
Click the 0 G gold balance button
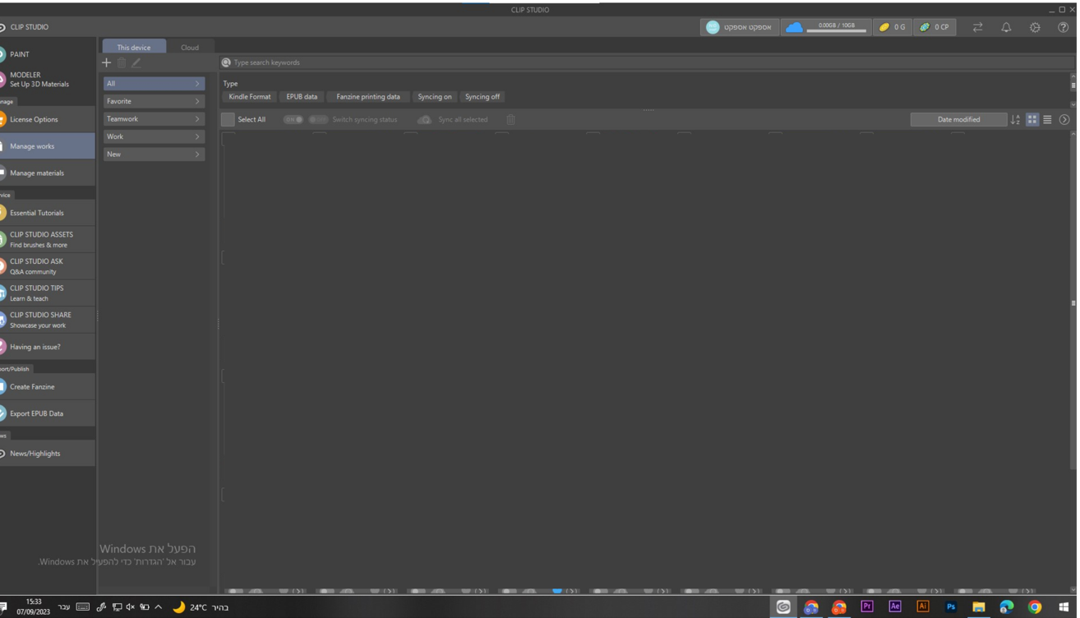point(892,27)
